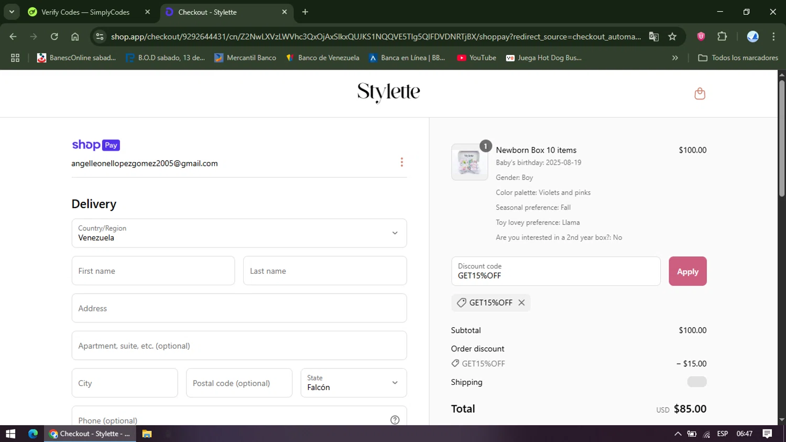View site information icon in address bar
This screenshot has height=442, width=786.
[x=100, y=37]
